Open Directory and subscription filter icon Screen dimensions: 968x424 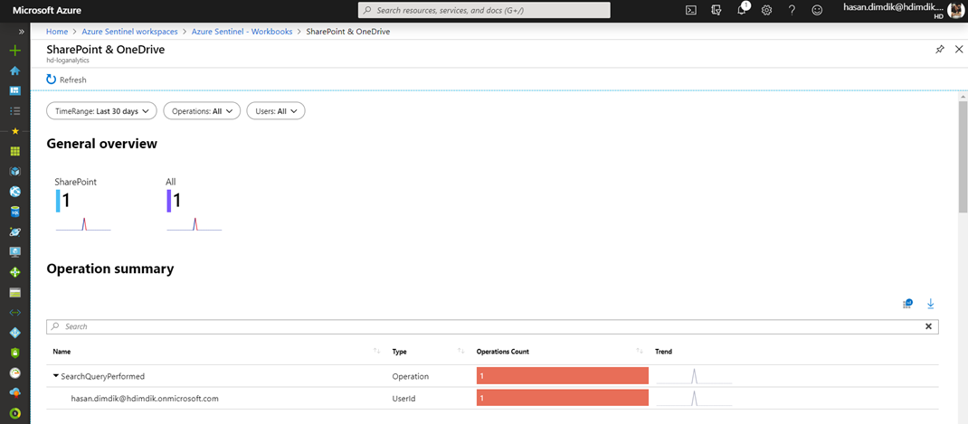[717, 10]
